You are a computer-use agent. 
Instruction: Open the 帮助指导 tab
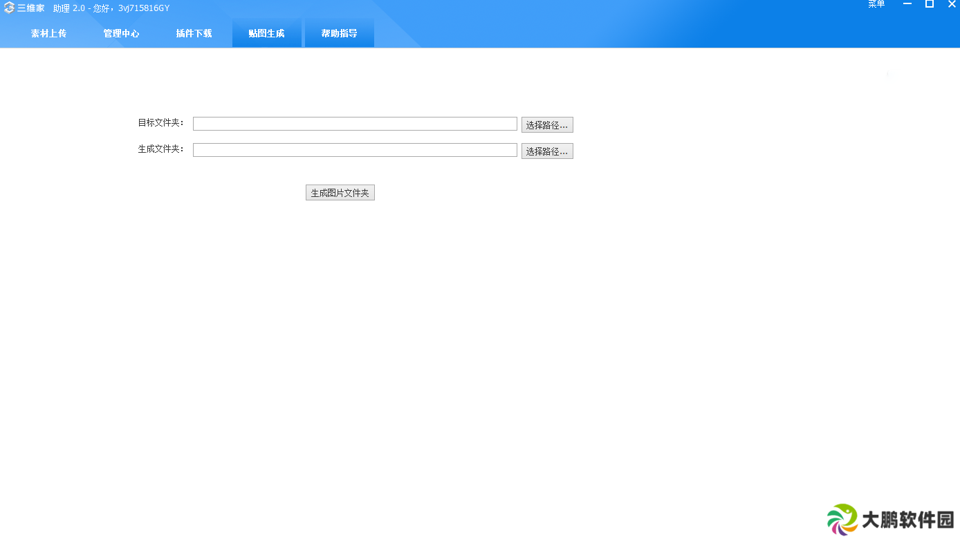(339, 33)
